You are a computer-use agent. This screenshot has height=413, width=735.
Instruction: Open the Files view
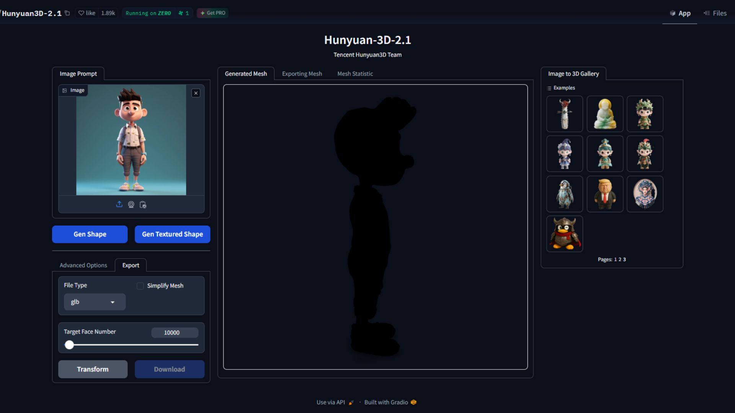pyautogui.click(x=715, y=13)
